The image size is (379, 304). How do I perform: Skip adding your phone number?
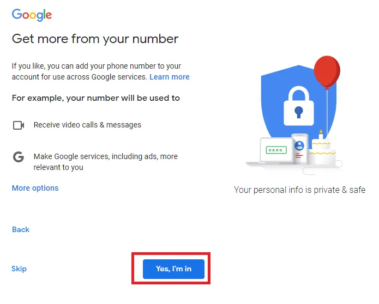pos(19,269)
